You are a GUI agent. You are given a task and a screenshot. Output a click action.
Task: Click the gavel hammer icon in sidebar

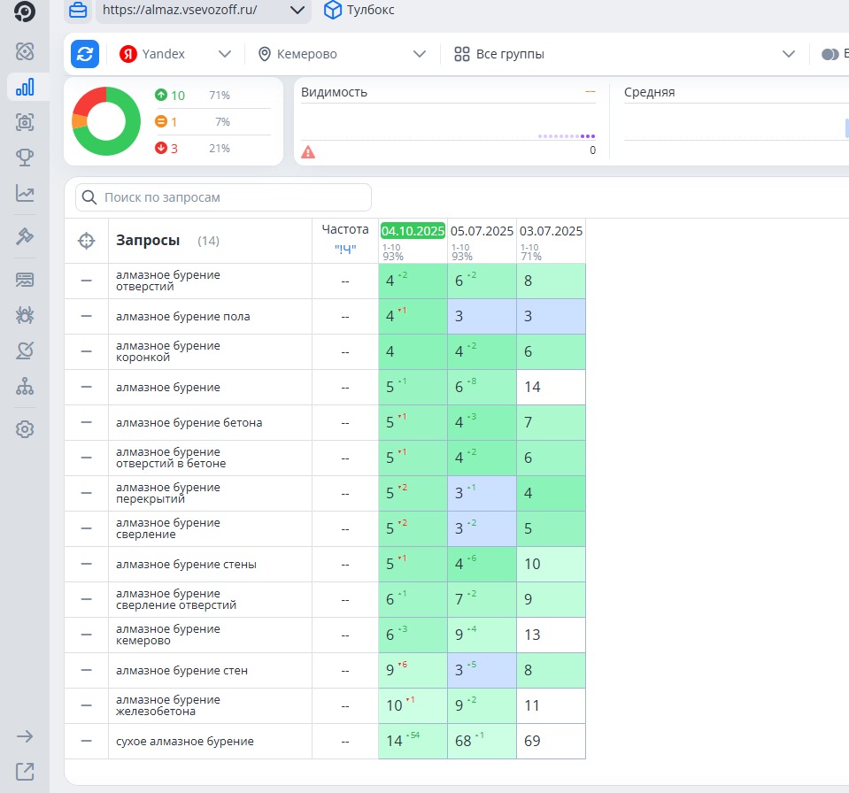(25, 236)
